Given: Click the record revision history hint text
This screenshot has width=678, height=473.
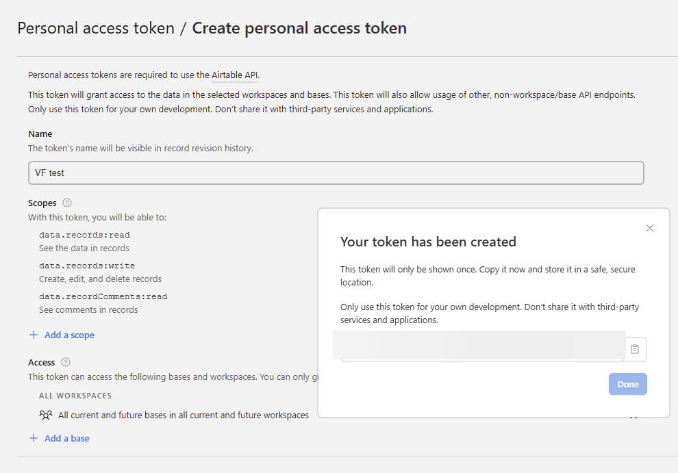Looking at the screenshot, I should pyautogui.click(x=140, y=149).
